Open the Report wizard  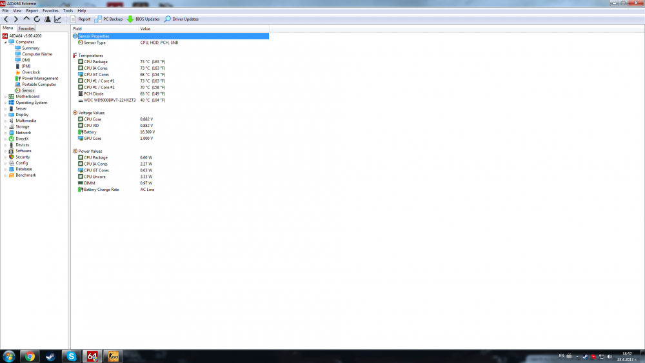[80, 19]
